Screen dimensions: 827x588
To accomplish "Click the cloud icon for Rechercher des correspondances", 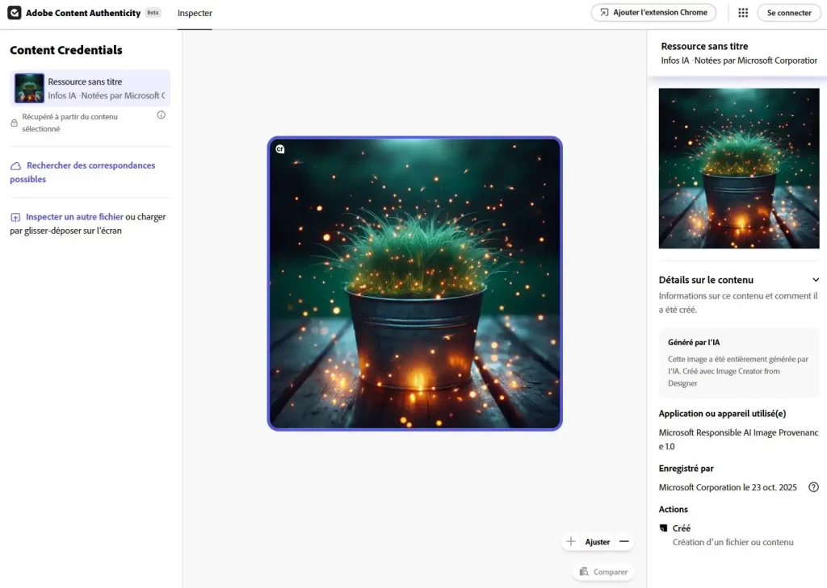I will (x=16, y=166).
